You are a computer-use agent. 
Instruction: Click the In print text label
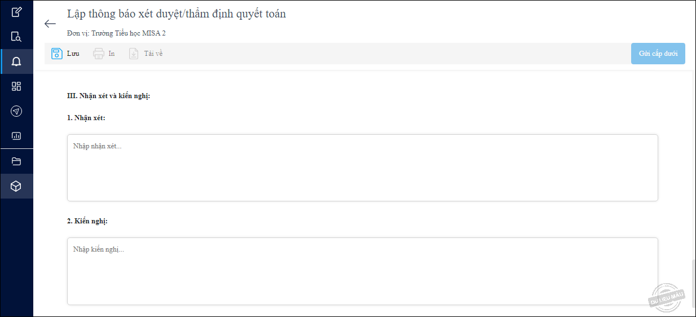pyautogui.click(x=112, y=54)
